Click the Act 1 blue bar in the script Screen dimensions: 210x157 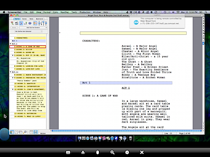(126, 83)
